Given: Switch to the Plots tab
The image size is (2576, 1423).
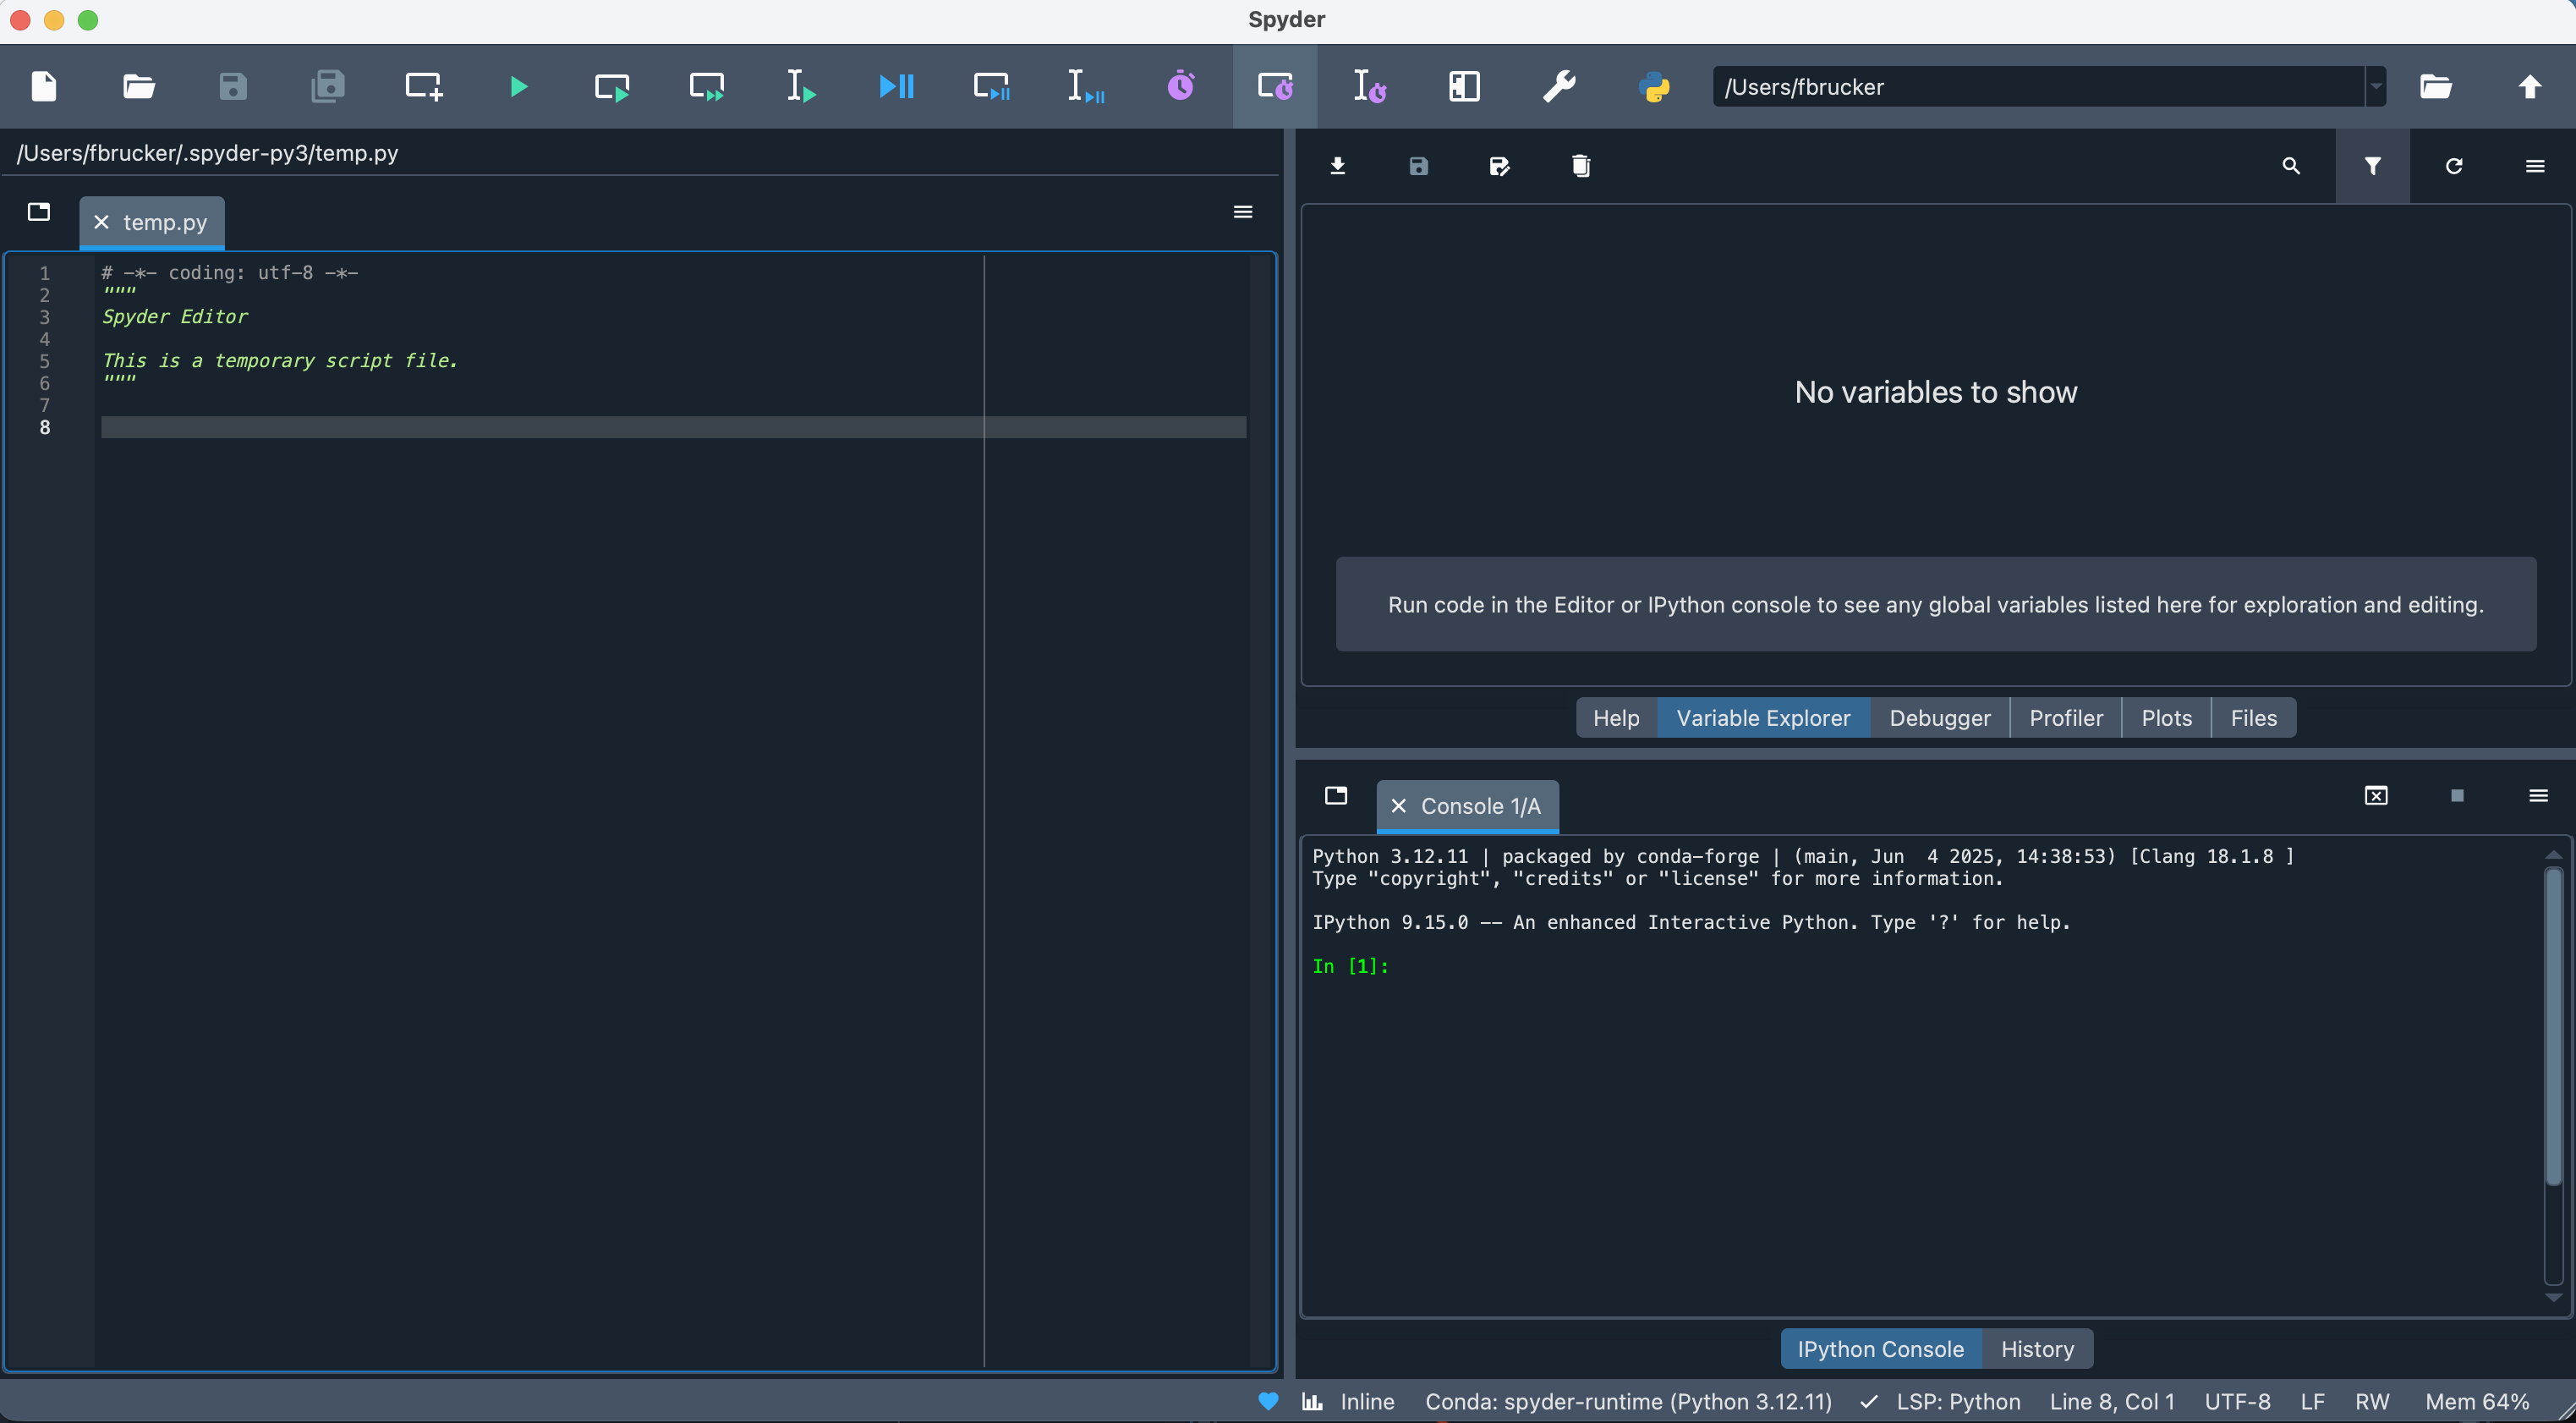Looking at the screenshot, I should pyautogui.click(x=2167, y=717).
